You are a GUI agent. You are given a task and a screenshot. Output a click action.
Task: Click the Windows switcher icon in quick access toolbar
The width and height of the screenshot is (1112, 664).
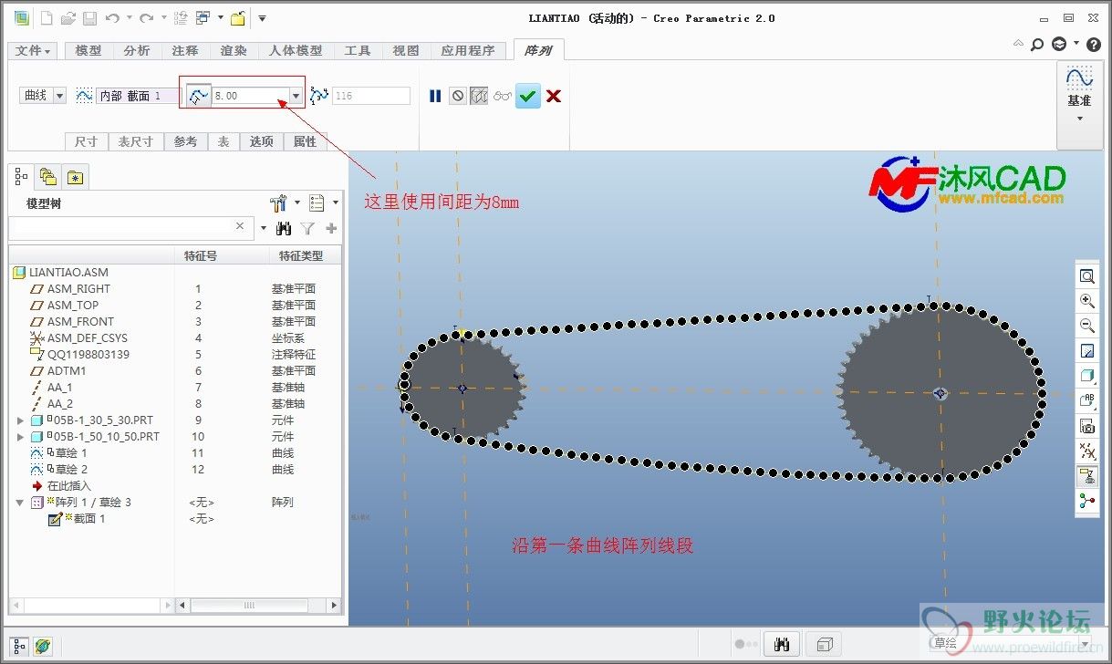(x=203, y=17)
